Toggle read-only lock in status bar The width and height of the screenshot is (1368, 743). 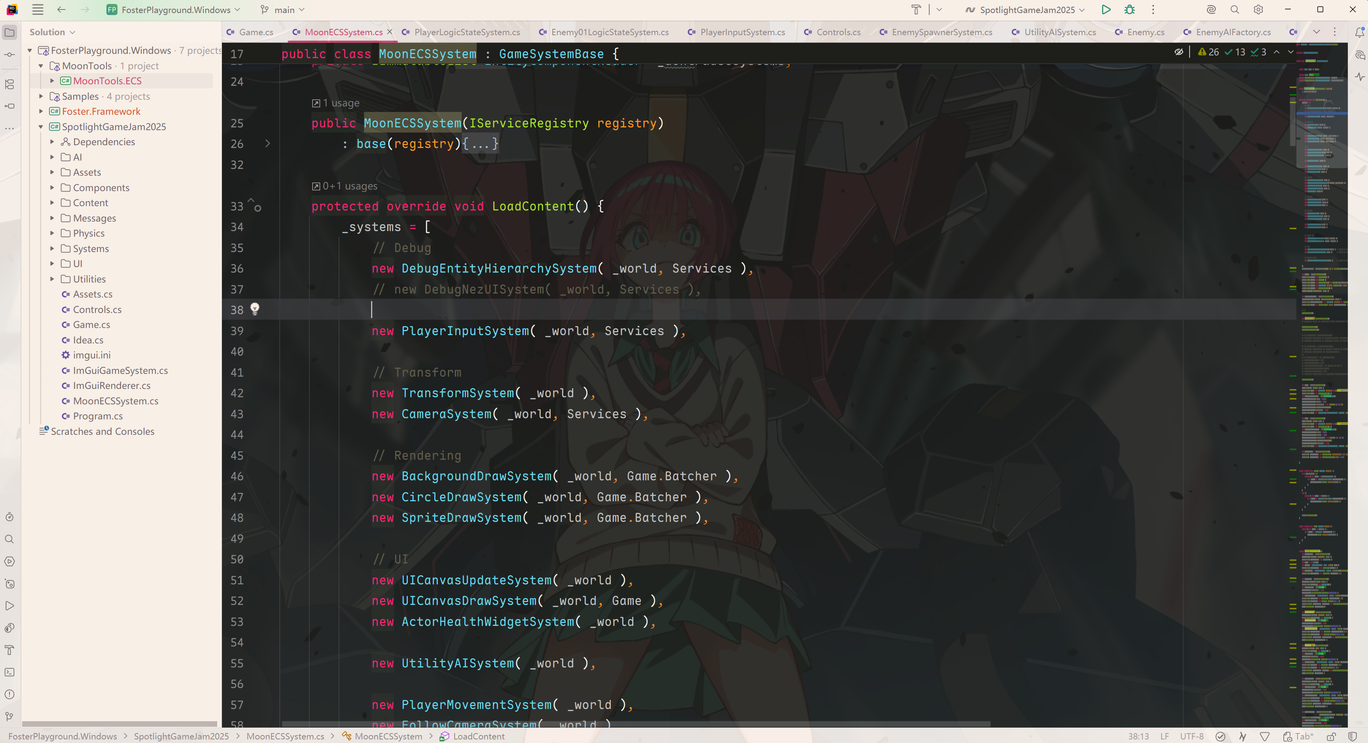coord(1331,736)
